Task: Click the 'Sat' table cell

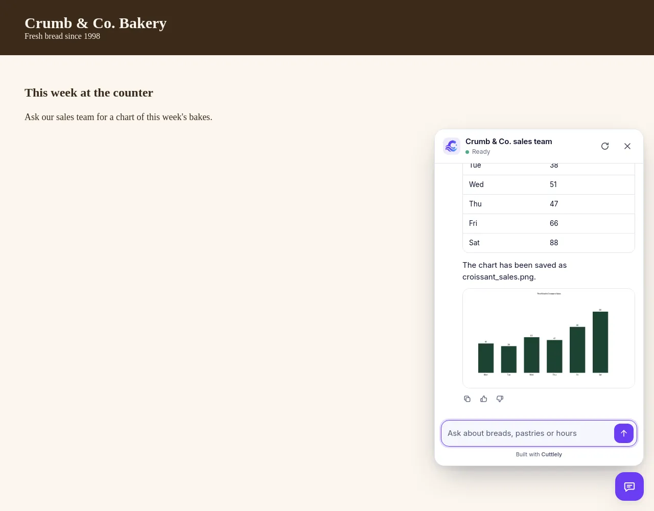Action: 503,243
